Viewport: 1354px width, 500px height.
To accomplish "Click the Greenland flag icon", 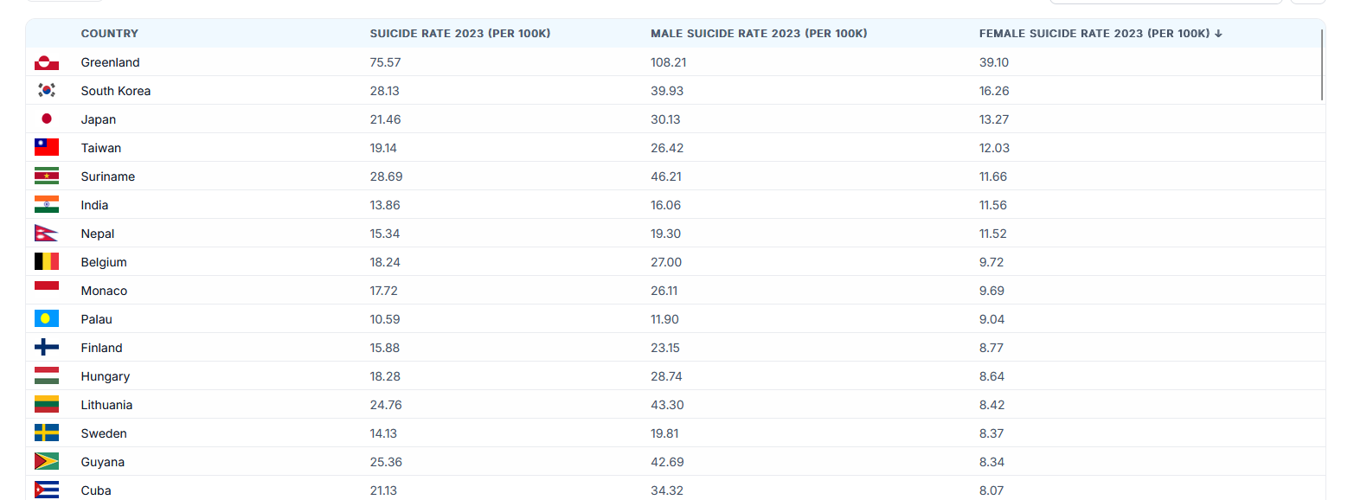I will point(47,62).
